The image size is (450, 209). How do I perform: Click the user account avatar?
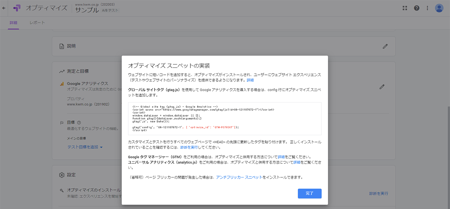[439, 8]
